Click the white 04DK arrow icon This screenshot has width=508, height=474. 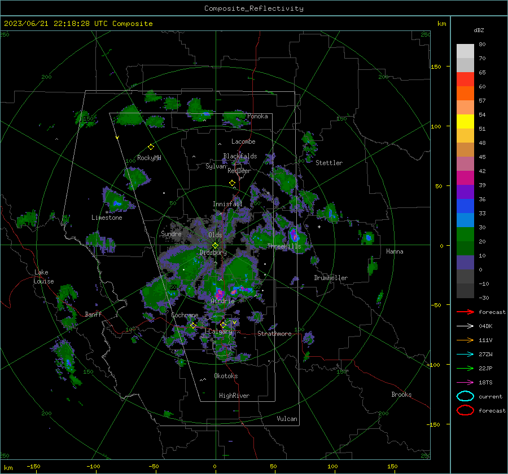point(465,326)
